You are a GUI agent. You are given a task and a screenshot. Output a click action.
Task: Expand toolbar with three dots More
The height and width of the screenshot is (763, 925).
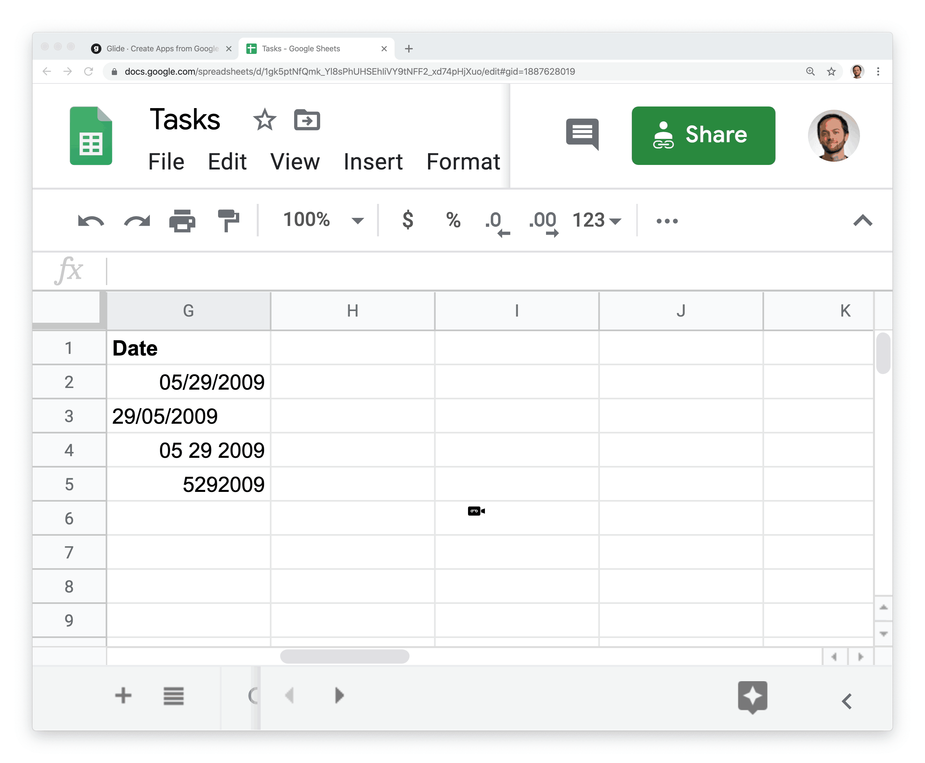[667, 221]
